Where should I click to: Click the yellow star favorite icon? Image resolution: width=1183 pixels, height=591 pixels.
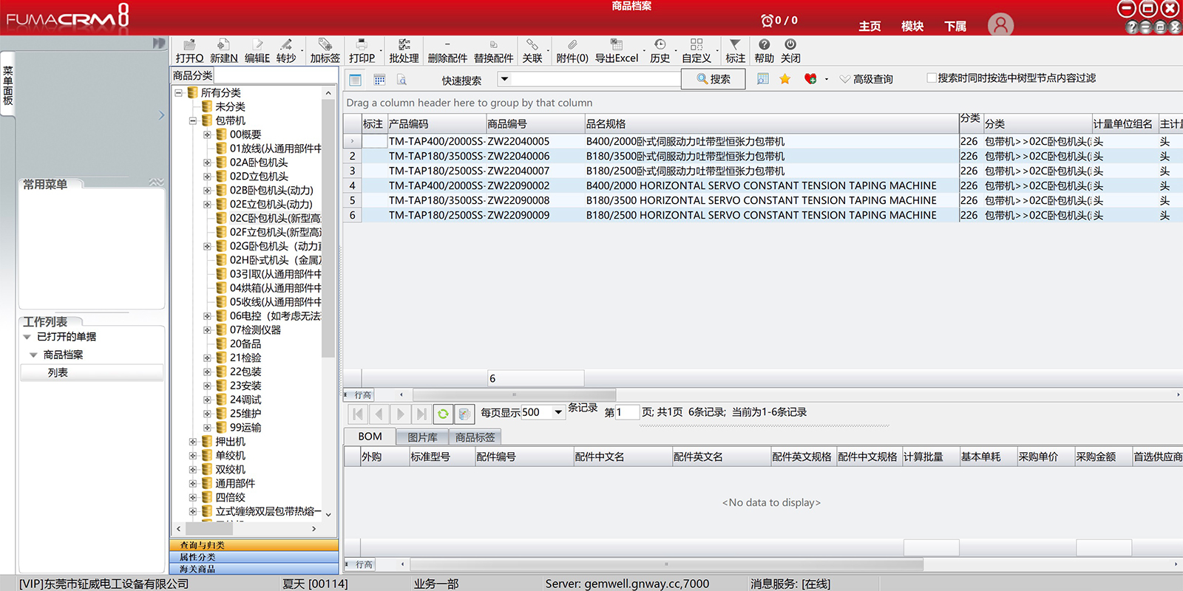tap(784, 79)
